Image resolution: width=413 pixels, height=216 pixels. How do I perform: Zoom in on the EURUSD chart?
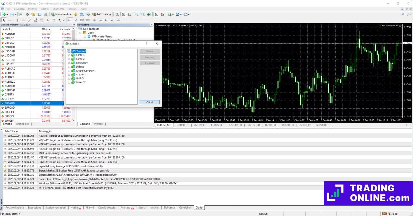pos(136,14)
